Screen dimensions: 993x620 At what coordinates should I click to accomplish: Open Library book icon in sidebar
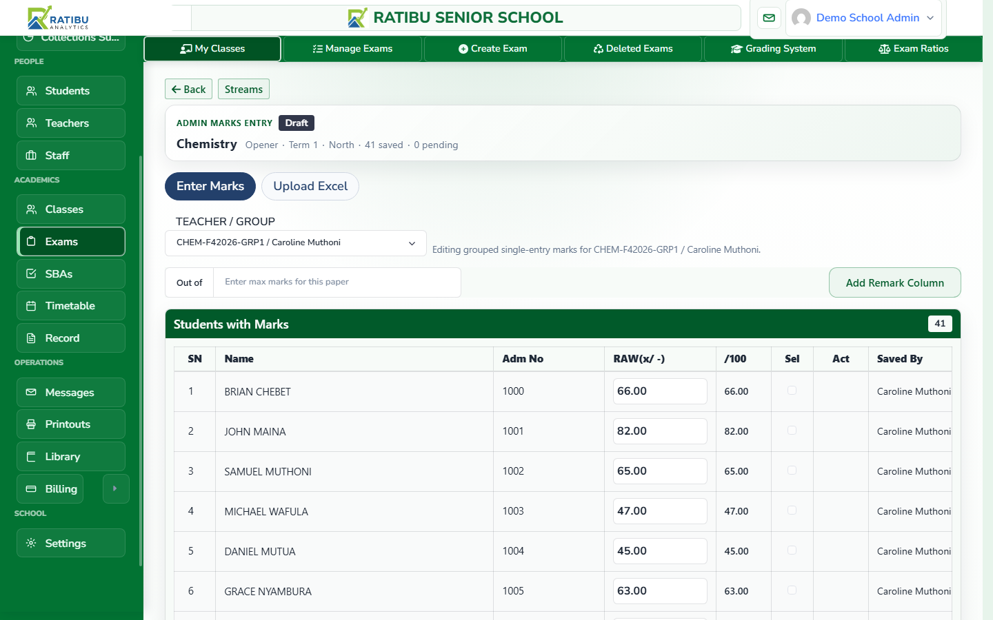tap(31, 457)
